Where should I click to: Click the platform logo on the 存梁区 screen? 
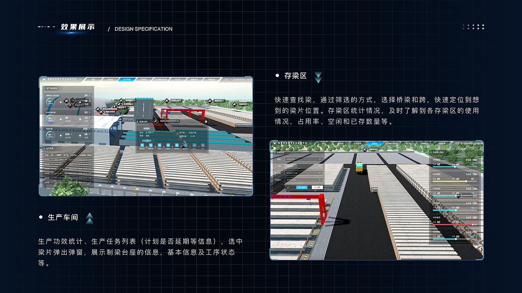coord(274,144)
